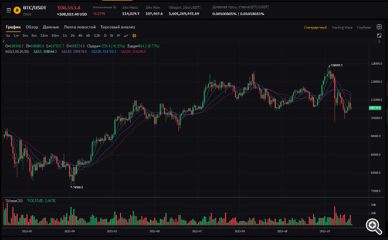The width and height of the screenshot is (388, 240).
Task: Select the W weekly timeframe
Action: (111, 36)
